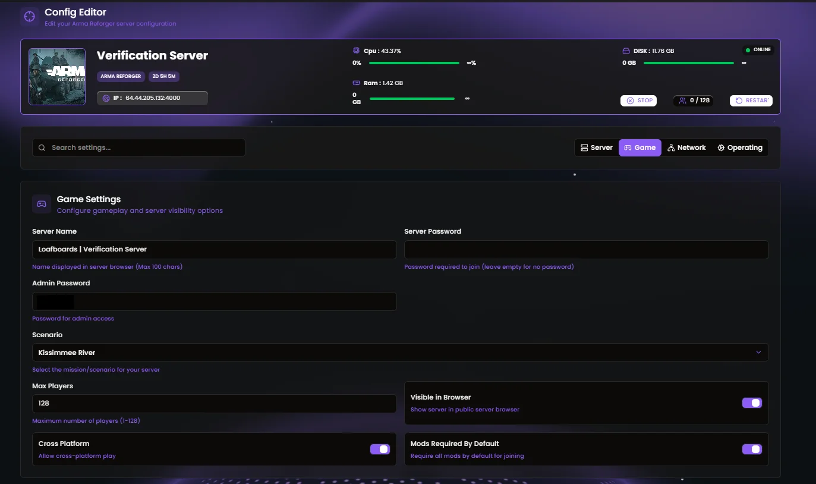Image resolution: width=816 pixels, height=484 pixels.
Task: Turn off Mods Required By Default
Action: pos(752,449)
